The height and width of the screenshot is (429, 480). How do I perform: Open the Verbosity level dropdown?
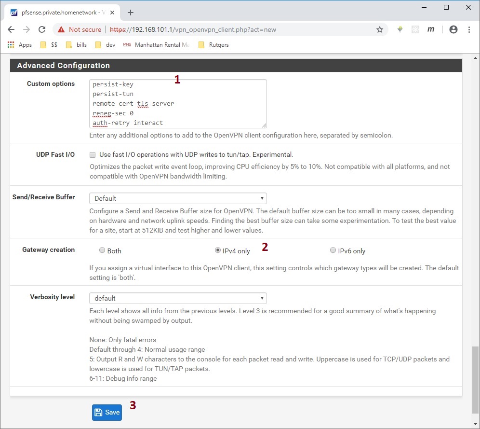[177, 298]
